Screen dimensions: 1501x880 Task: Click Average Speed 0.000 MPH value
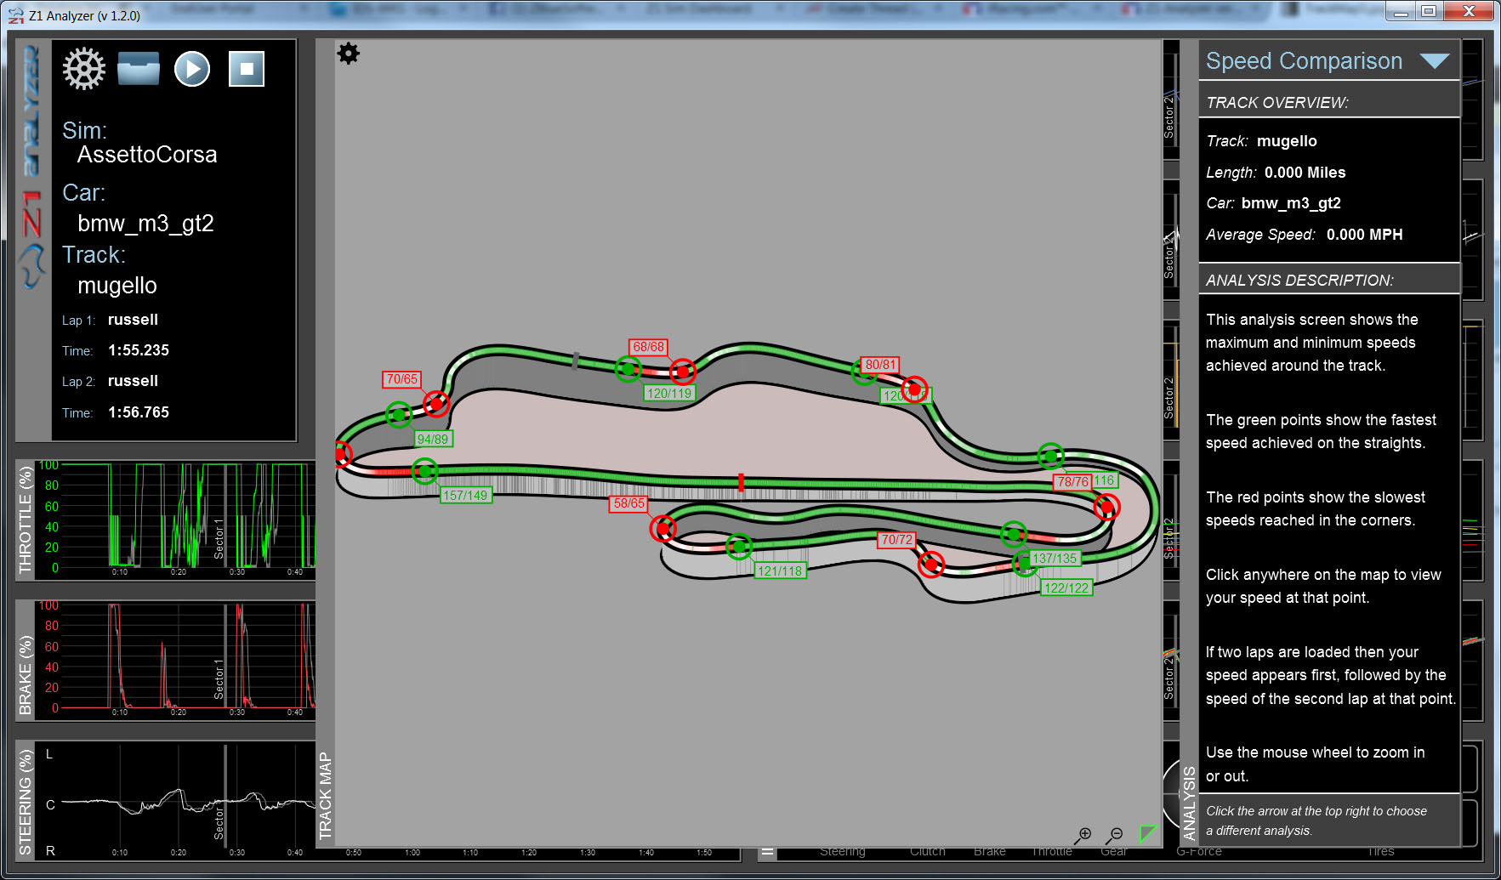[1364, 235]
